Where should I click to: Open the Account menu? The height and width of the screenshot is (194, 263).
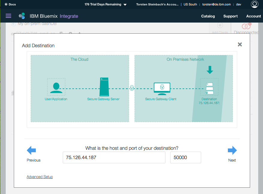[x=253, y=16]
